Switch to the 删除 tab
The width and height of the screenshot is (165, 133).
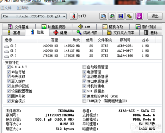click(x=151, y=32)
